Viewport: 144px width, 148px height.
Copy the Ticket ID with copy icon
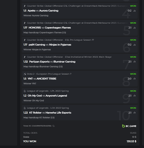coord(54,126)
